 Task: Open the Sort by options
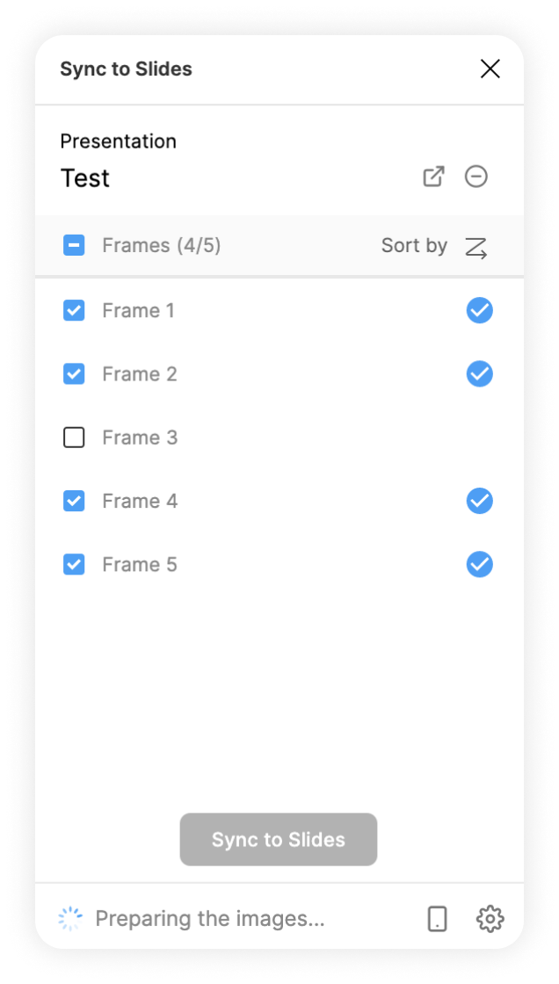[x=413, y=245]
